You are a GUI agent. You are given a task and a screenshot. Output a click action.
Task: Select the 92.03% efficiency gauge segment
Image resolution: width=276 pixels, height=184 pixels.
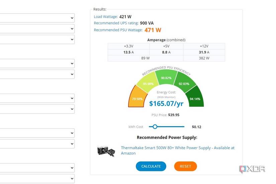(x=184, y=84)
